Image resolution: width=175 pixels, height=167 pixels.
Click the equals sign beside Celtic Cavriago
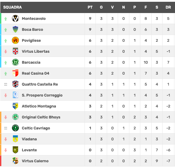[6, 128]
